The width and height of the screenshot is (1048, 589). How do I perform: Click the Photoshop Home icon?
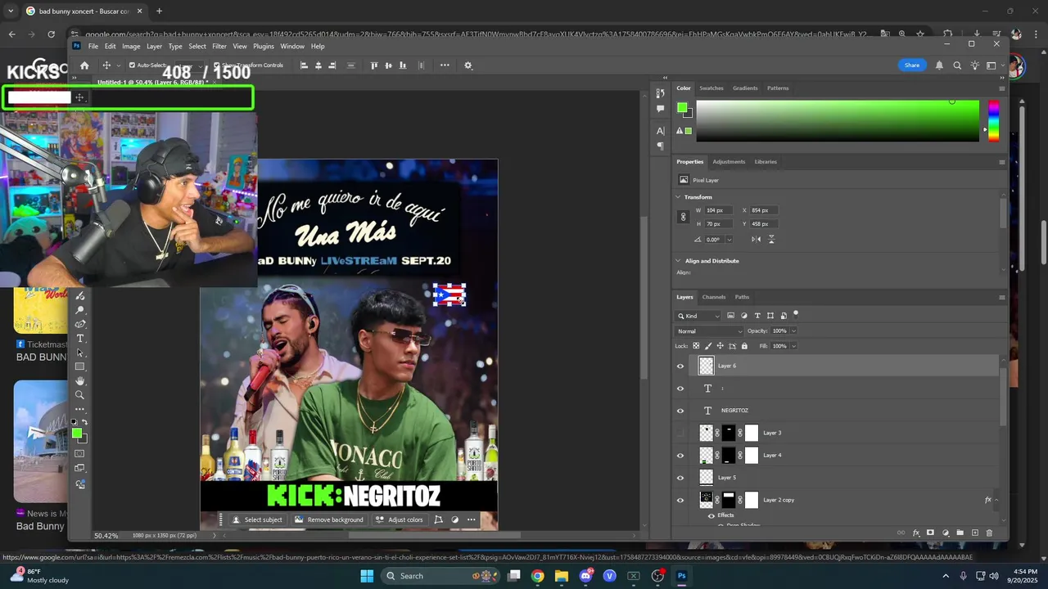84,65
